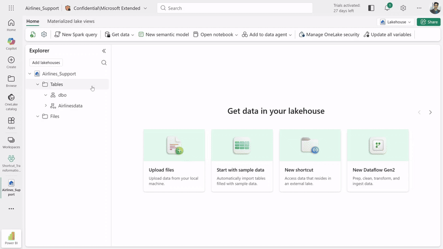Open the Open notebook dropdown
The image size is (443, 249).
216,35
